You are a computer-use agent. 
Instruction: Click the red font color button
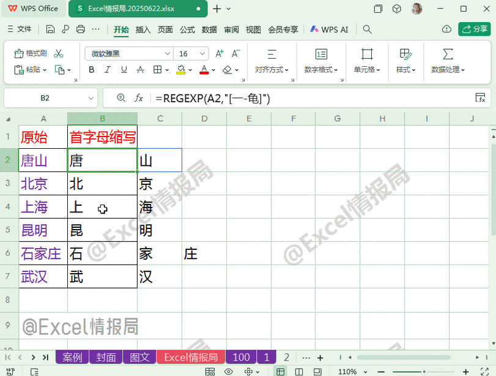(204, 70)
